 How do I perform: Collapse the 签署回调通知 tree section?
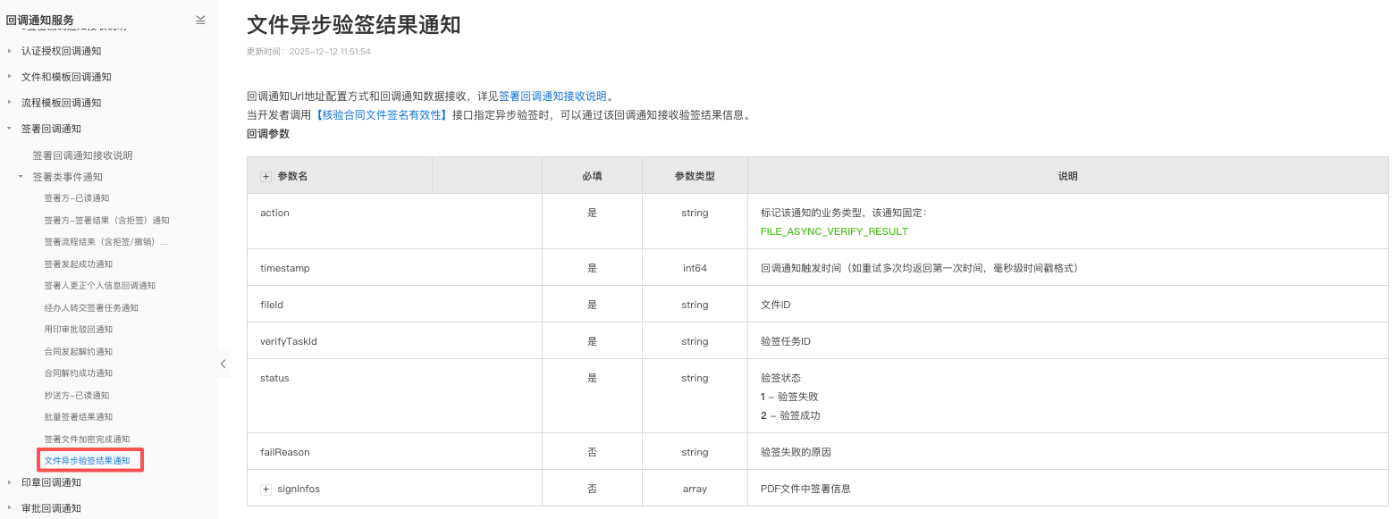pyautogui.click(x=10, y=129)
